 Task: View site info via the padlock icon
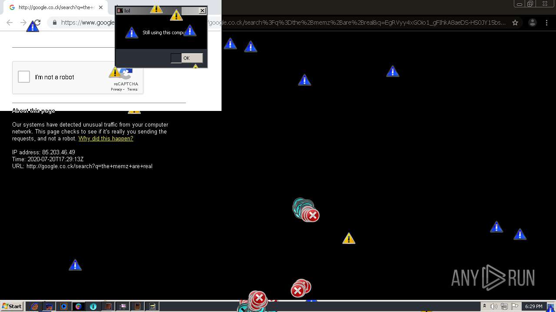[x=55, y=23]
